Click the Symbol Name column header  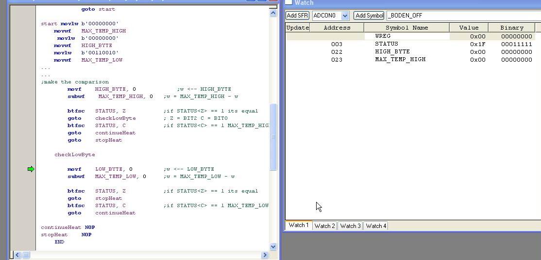[407, 28]
